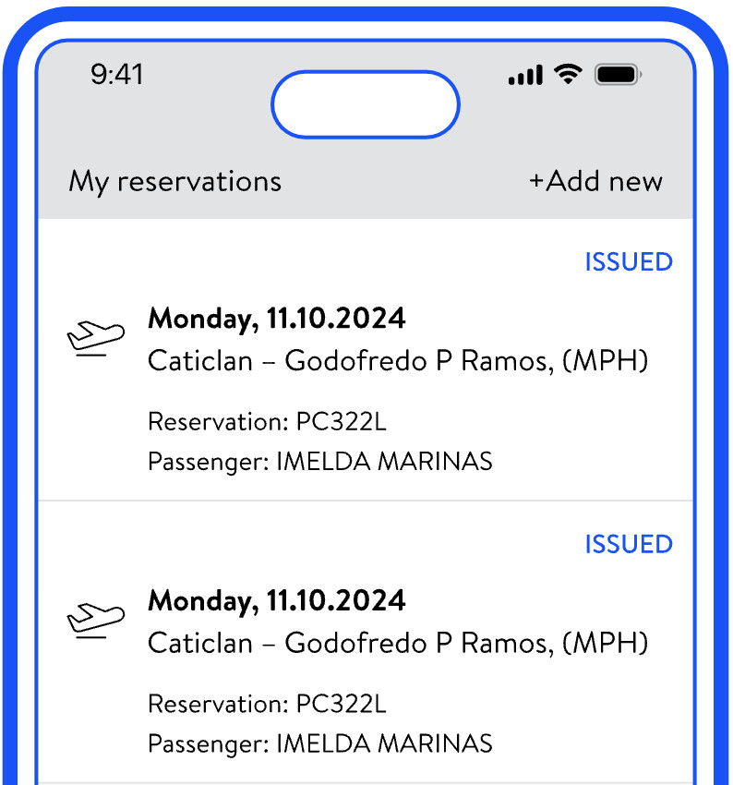
Task: Click the 9:41 clock in status bar
Action: pyautogui.click(x=117, y=75)
